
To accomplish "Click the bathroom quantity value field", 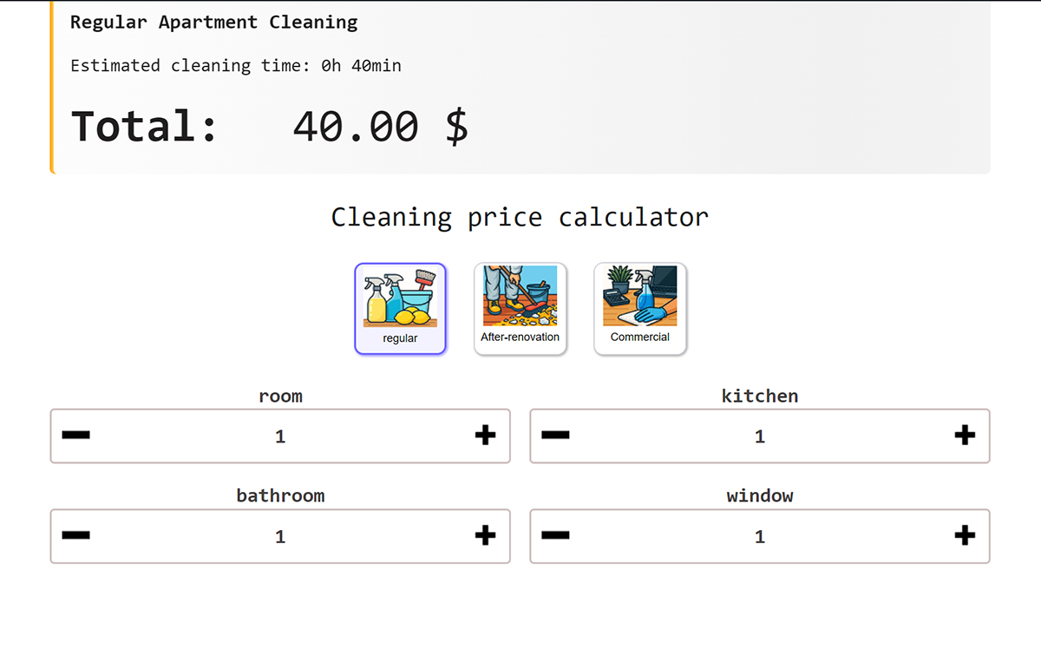I will (x=280, y=537).
